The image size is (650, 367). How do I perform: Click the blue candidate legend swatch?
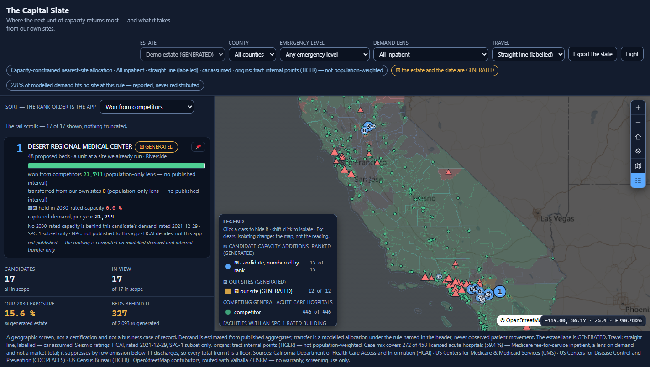tap(228, 267)
